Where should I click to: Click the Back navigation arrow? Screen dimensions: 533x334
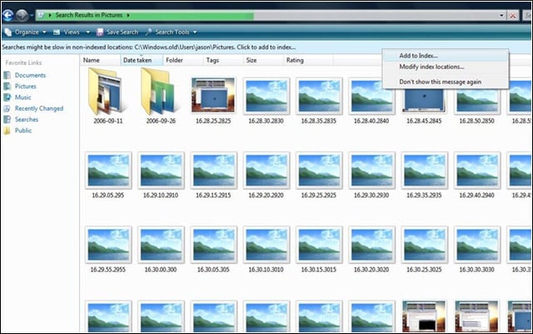coord(7,15)
